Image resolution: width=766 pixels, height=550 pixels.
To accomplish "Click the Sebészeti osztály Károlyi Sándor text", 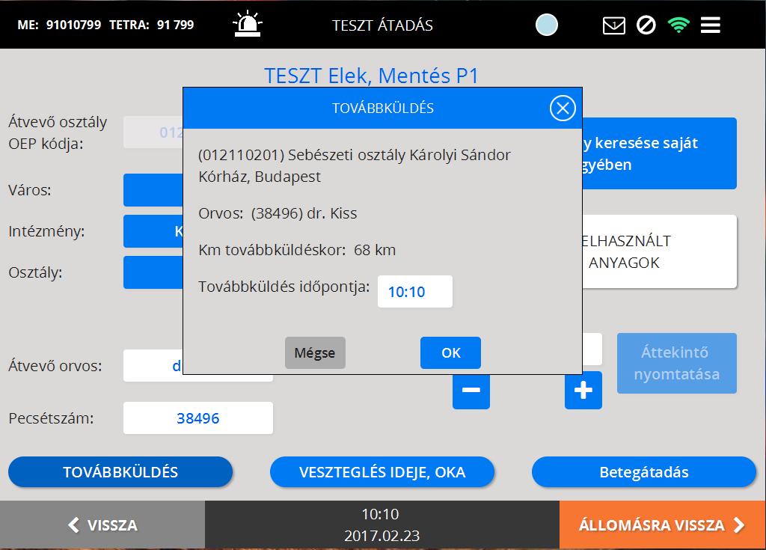I will pos(399,155).
